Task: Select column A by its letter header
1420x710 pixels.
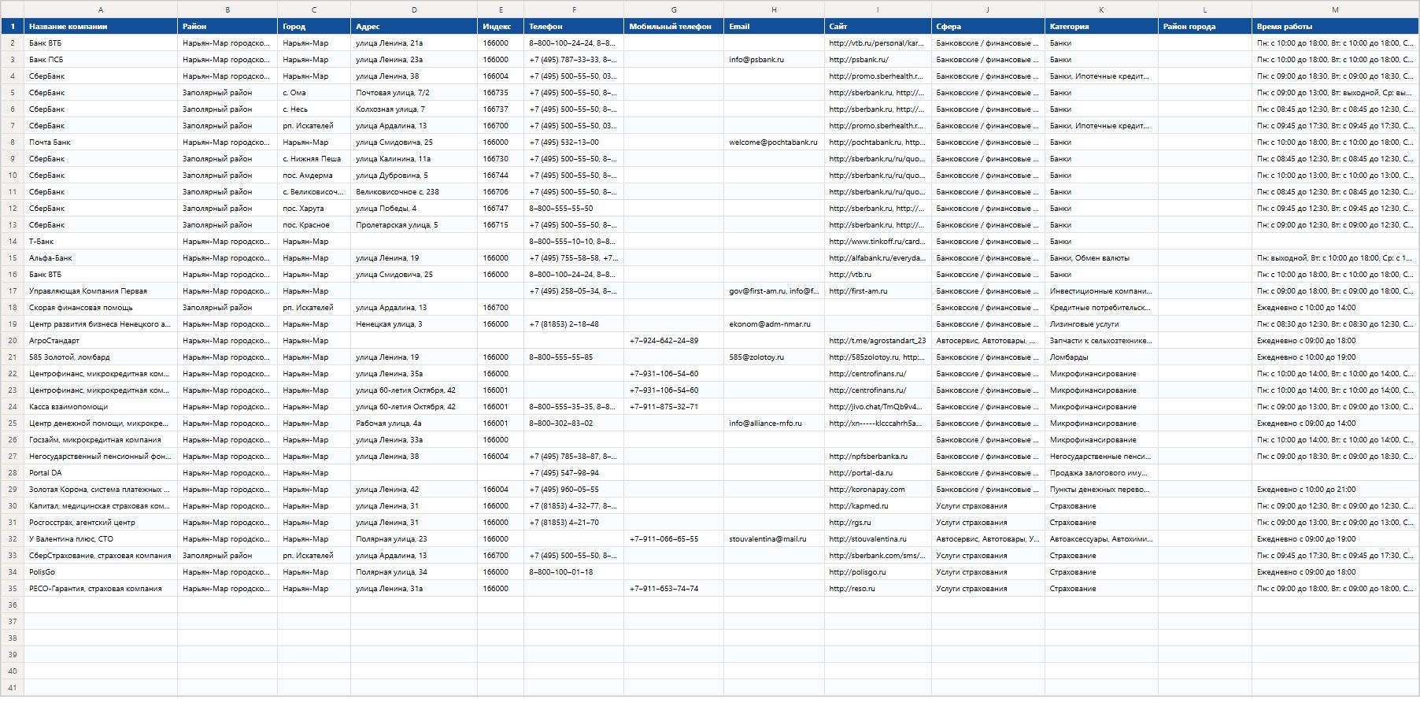Action: [x=101, y=9]
